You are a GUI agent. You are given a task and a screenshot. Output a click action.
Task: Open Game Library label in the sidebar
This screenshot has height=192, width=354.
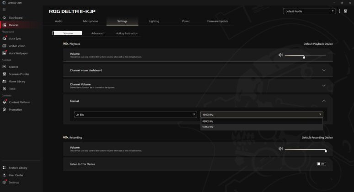(17, 81)
